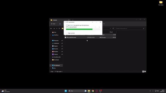The height and width of the screenshot is (93, 166).
Task: Open recent locations chevron dropdown
Action: (57, 28)
